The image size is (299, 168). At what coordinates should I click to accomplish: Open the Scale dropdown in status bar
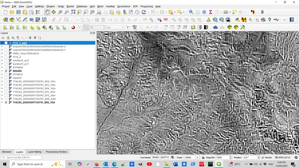click(198, 158)
